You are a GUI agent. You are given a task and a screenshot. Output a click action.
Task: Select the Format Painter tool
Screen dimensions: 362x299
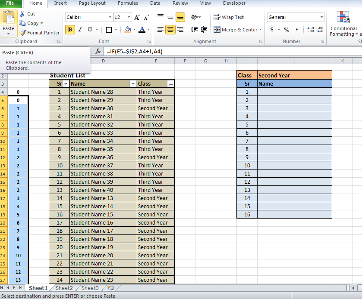pyautogui.click(x=40, y=33)
